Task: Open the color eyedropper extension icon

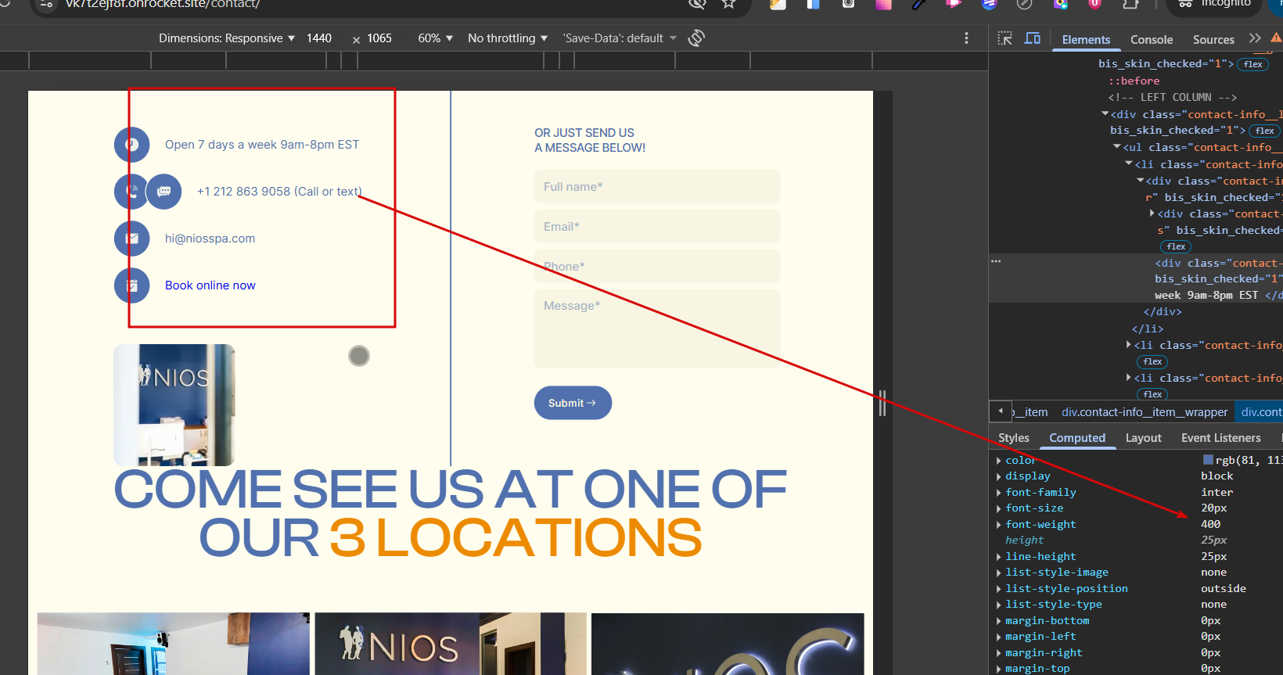Action: point(919,4)
